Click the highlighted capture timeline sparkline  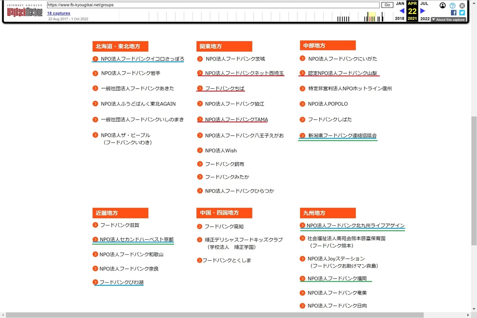pos(371,17)
